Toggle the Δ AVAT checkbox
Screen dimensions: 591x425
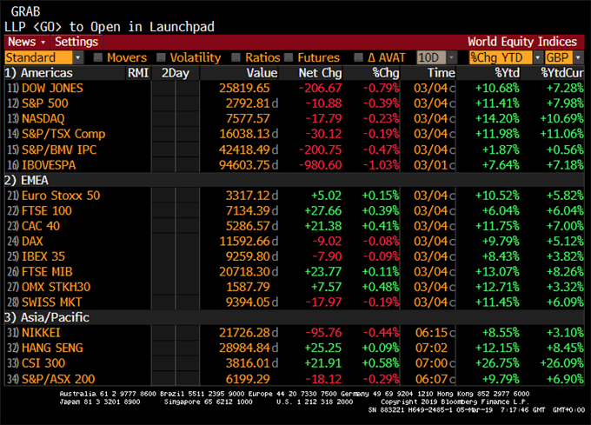click(x=358, y=57)
